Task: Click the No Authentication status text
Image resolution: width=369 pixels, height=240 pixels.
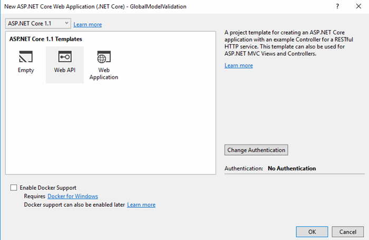Action: (292, 168)
